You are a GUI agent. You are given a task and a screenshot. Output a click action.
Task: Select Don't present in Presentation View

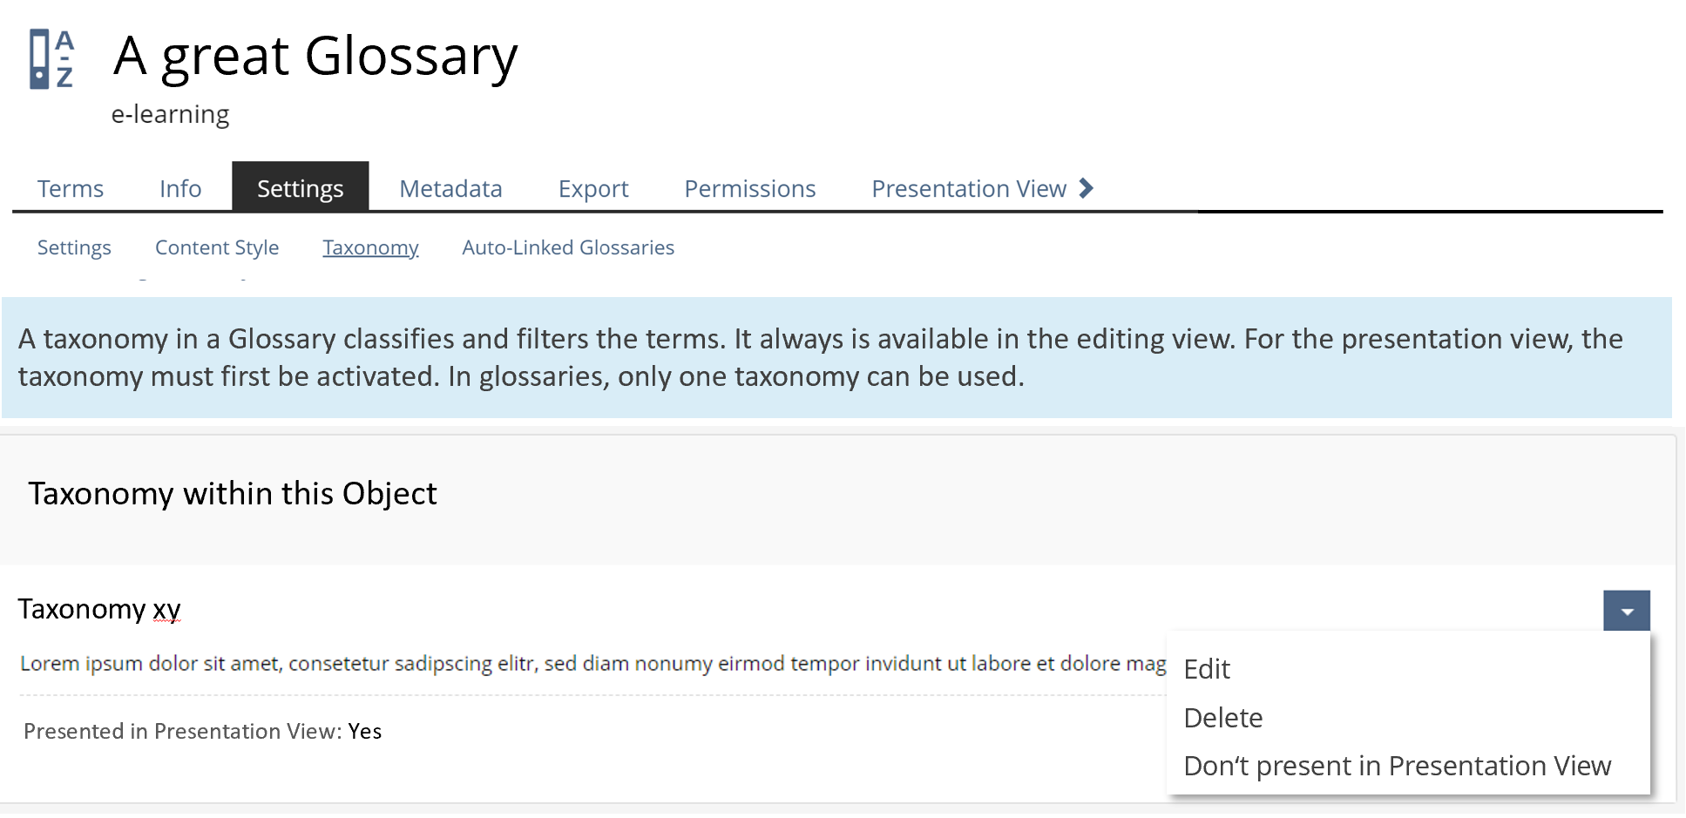[x=1397, y=766]
